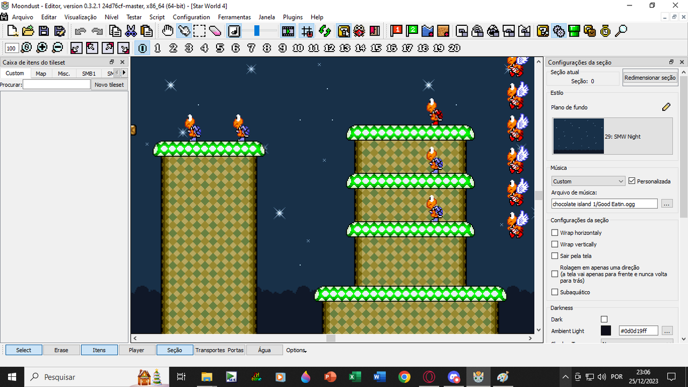The image size is (688, 387).
Task: Click the Água button
Action: point(264,350)
